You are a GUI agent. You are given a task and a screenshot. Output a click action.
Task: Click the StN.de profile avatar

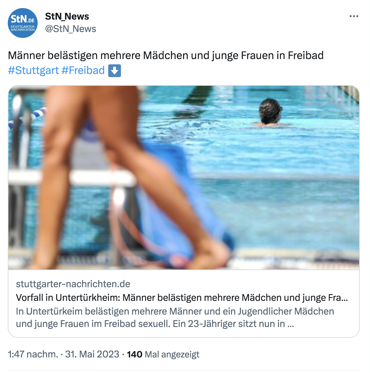coord(23,23)
